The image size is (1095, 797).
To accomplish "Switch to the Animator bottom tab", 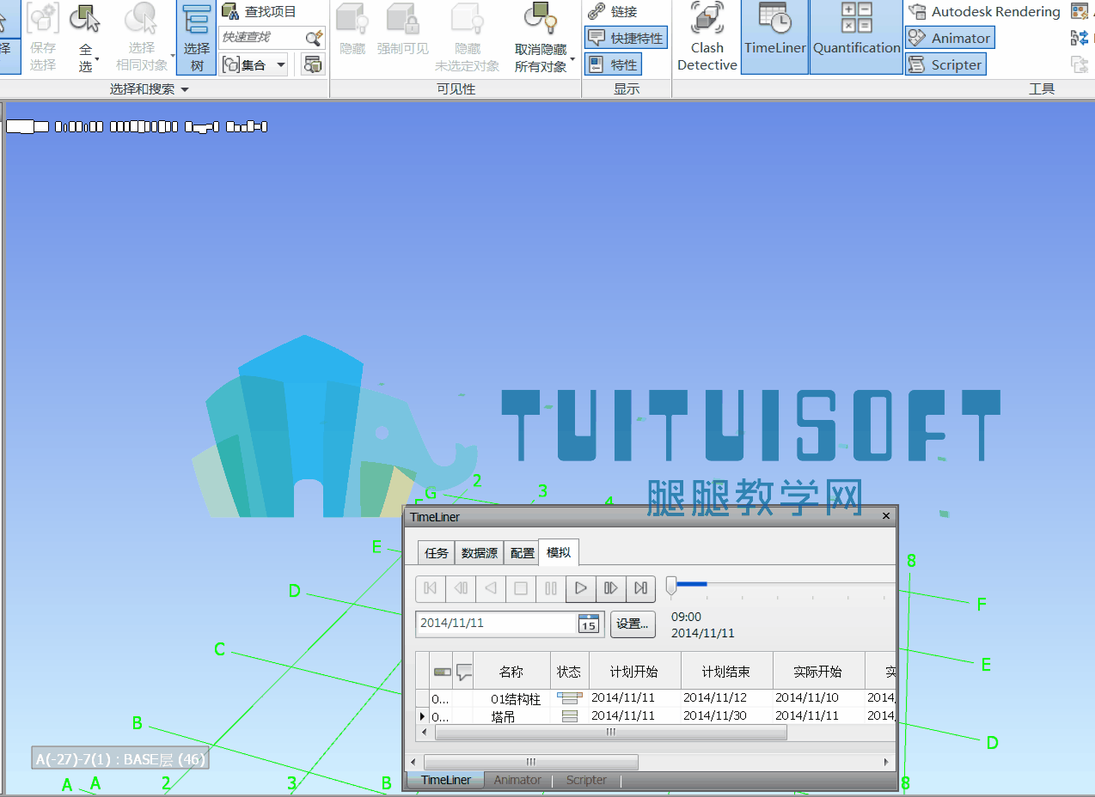I will pyautogui.click(x=517, y=780).
